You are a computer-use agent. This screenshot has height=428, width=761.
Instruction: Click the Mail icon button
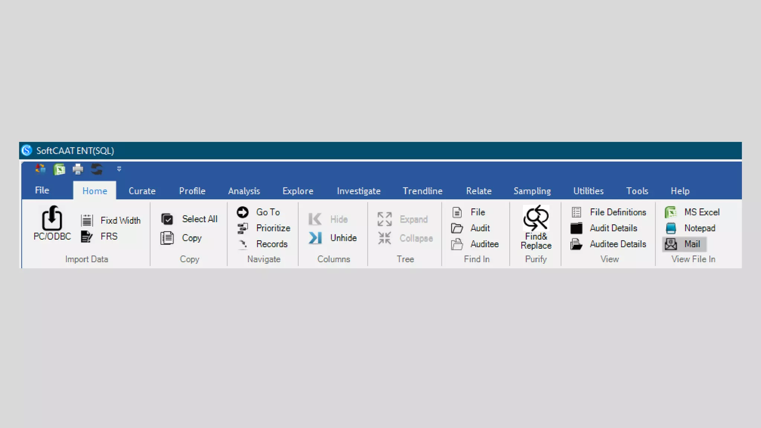(x=671, y=244)
